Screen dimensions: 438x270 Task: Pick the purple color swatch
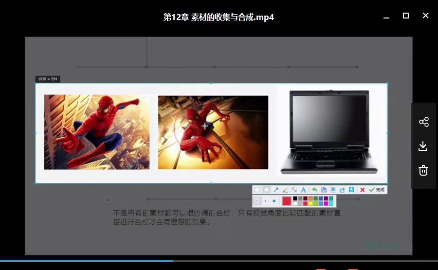pos(326,198)
